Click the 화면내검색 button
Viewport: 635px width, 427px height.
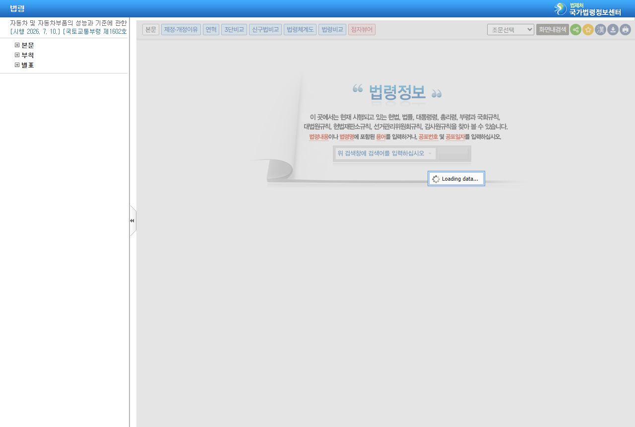click(x=553, y=29)
